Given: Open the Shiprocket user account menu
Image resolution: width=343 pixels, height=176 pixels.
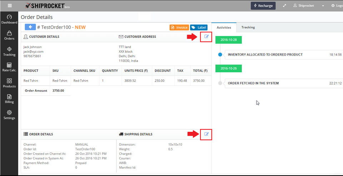Looking at the screenshot, I should tap(304, 6).
